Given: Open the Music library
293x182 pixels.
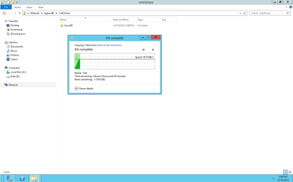Looking at the screenshot, I should click(14, 51).
